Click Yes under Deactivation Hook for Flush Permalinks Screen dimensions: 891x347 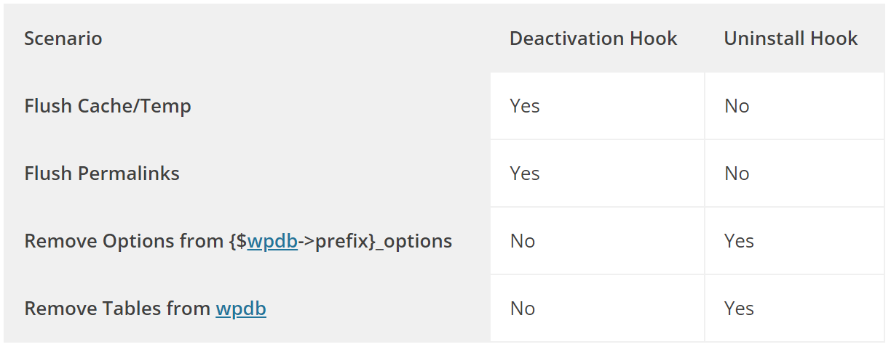pyautogui.click(x=525, y=173)
